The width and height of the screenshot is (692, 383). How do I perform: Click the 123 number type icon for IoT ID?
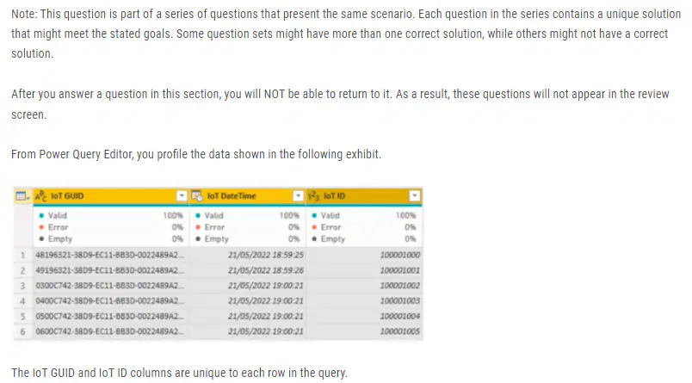pos(313,196)
